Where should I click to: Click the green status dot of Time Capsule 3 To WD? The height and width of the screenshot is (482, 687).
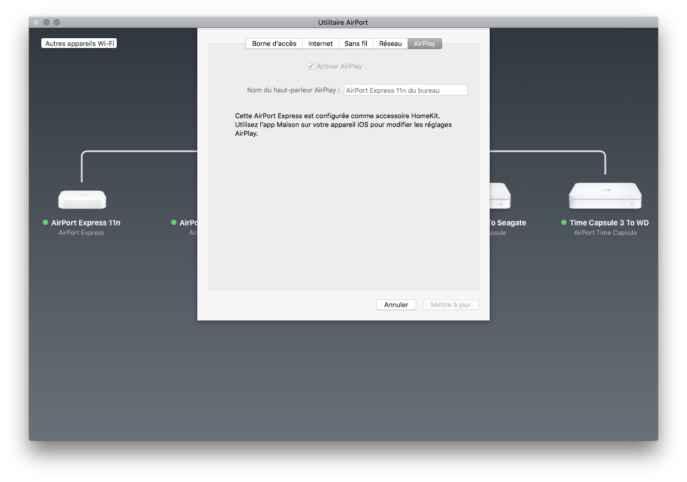[x=564, y=222]
